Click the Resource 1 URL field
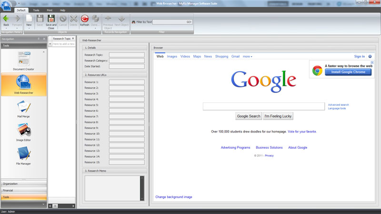Image resolution: width=381 pixels, height=214 pixels. pyautogui.click(x=127, y=82)
